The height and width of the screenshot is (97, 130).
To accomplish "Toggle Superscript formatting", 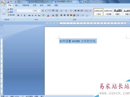I will click(36, 15).
